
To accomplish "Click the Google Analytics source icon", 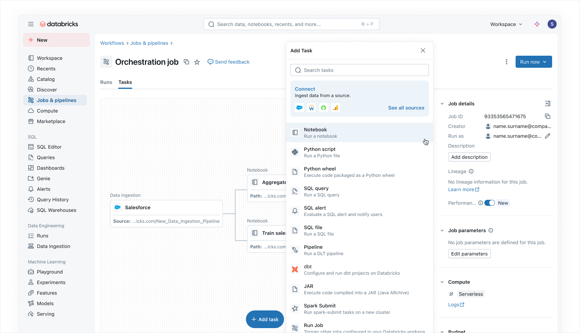I will (335, 108).
